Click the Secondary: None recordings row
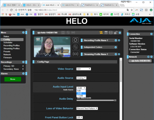 [x=14, y=69]
